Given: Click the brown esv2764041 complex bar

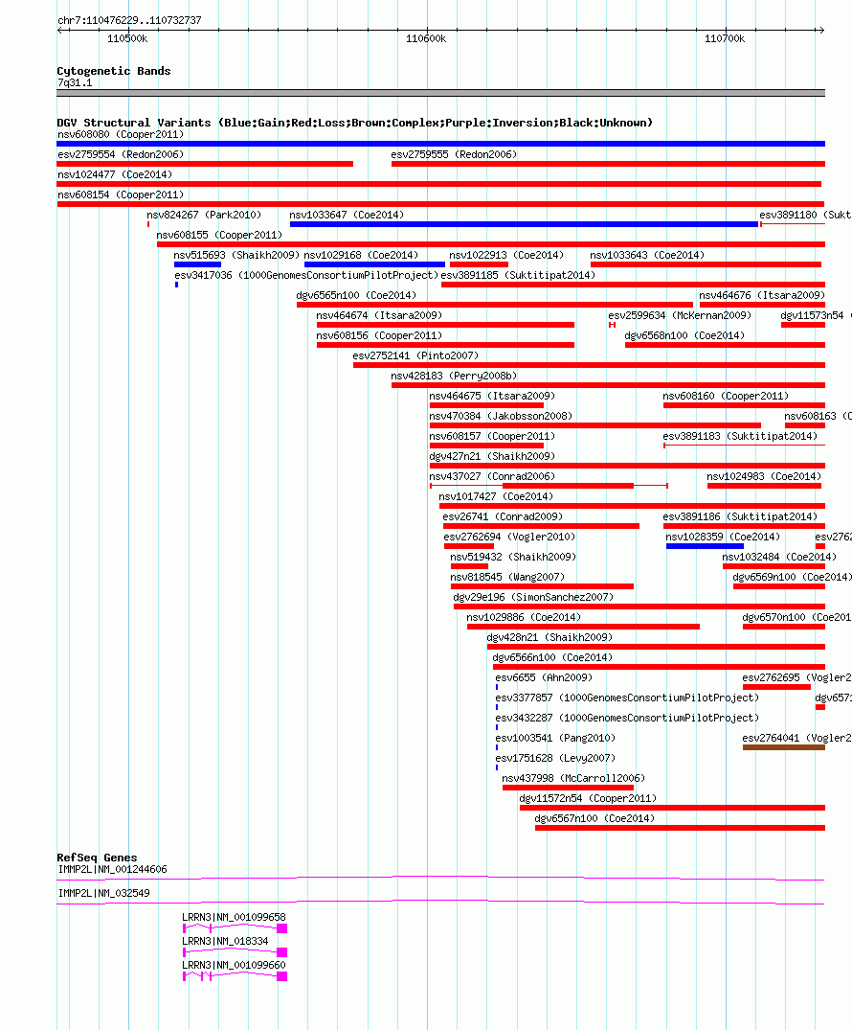Looking at the screenshot, I should tap(784, 748).
